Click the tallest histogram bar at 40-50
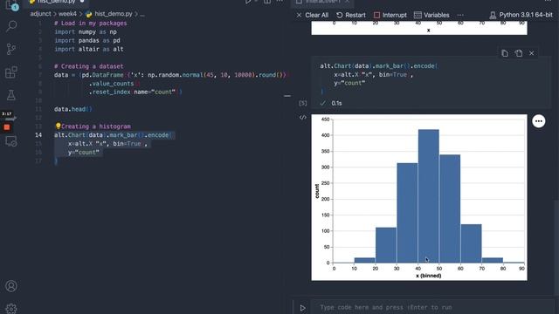The image size is (559, 314). pos(429,196)
